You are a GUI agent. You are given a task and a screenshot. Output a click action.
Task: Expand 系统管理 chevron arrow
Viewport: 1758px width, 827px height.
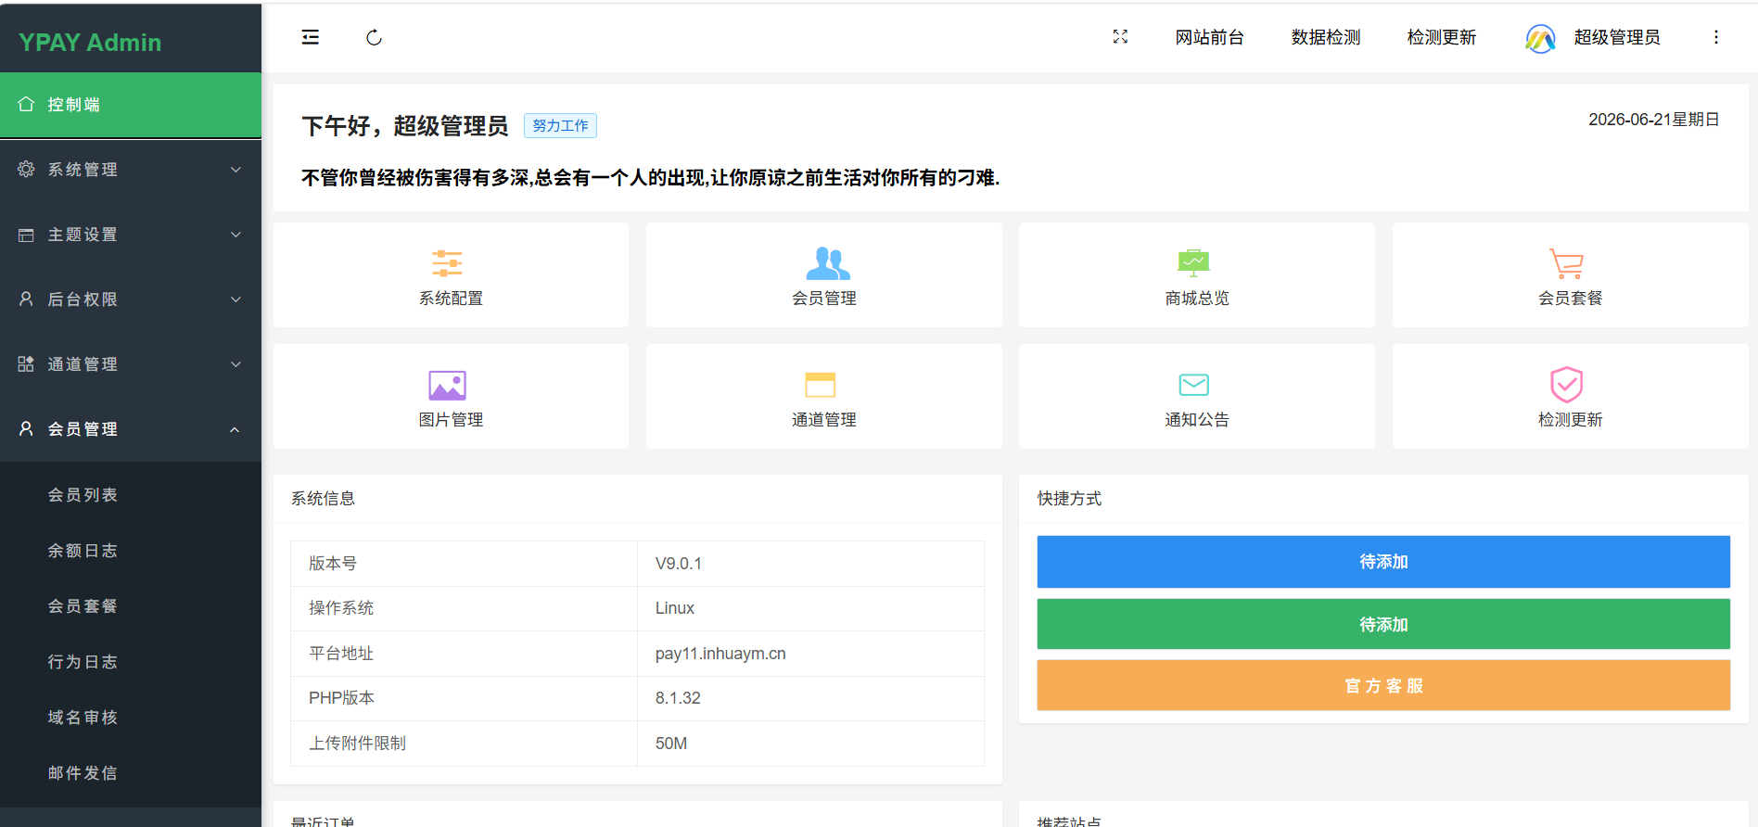[236, 170]
